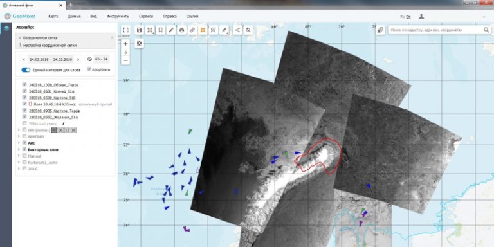Click the cadastre address search field
The height and width of the screenshot is (247, 494).
click(436, 30)
